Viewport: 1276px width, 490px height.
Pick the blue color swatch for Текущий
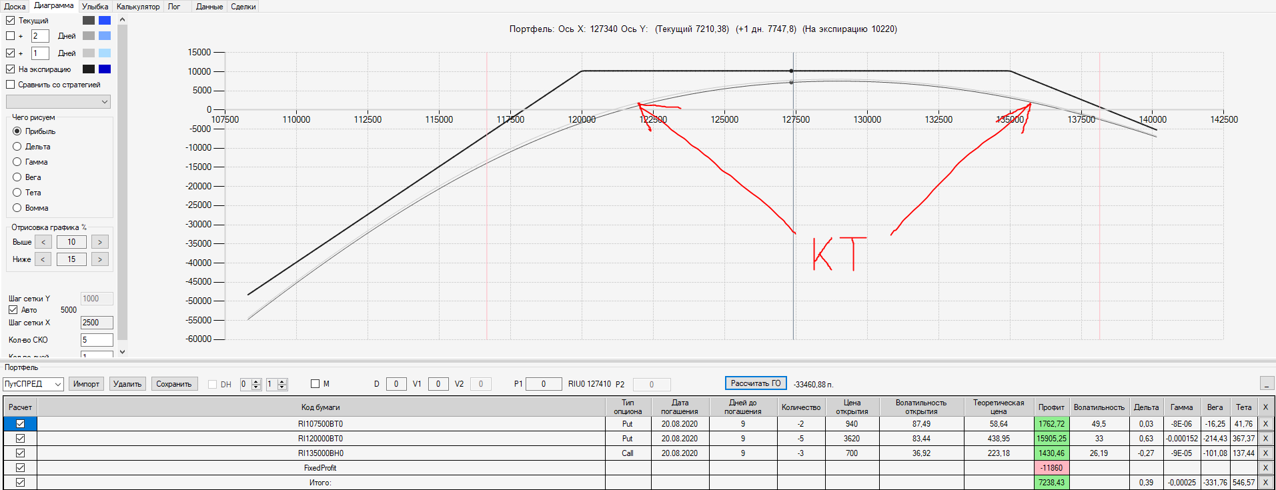coord(105,21)
